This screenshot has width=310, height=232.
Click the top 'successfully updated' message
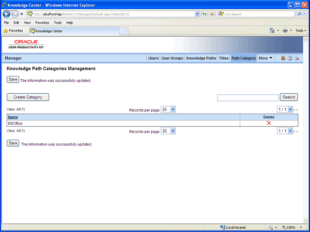click(56, 81)
